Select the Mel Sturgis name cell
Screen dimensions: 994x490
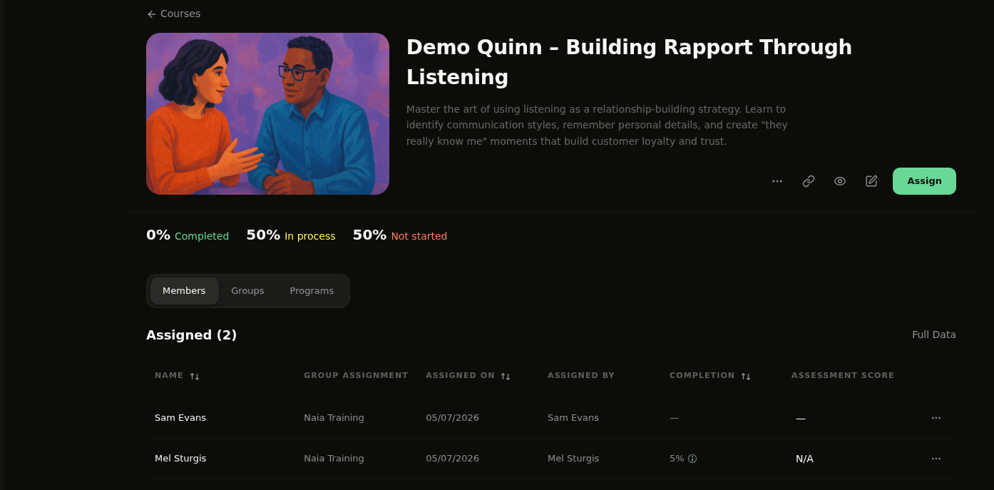coord(180,459)
